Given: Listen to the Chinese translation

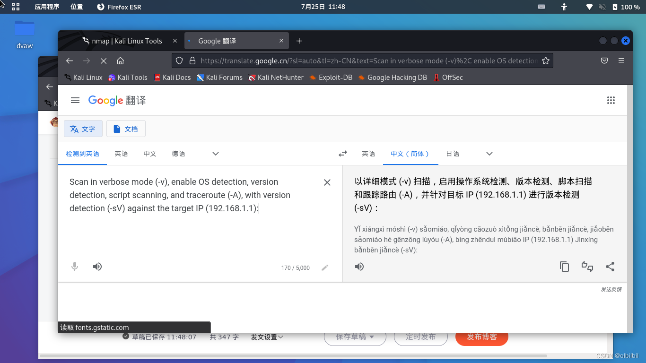Looking at the screenshot, I should tap(359, 267).
